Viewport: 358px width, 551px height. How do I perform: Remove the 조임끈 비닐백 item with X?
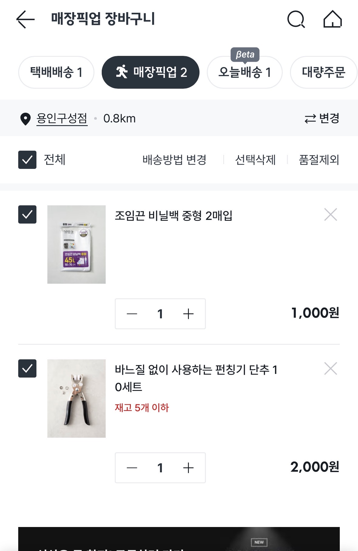[x=331, y=214]
